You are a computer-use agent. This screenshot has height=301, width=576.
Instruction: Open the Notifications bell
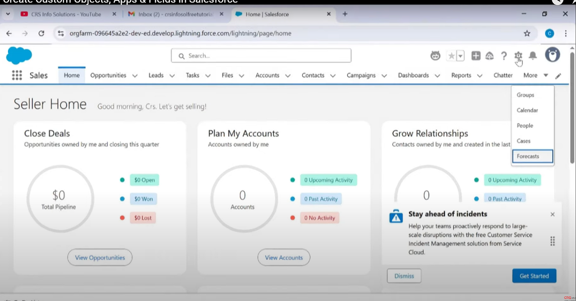[x=533, y=56]
